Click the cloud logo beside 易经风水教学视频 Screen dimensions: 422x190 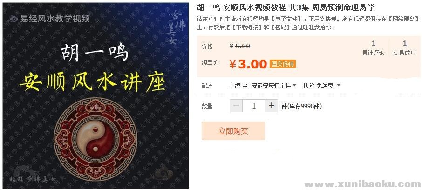[14, 19]
